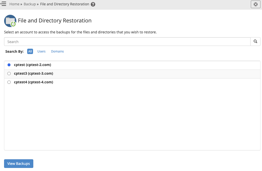Filter search by All
262x171 pixels.
point(30,51)
